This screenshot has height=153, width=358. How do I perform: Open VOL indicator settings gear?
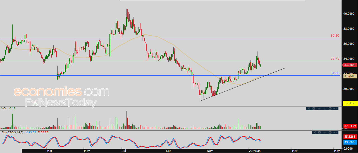pyautogui.click(x=330, y=108)
